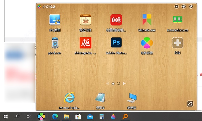Open the Windows Start menu

pos(6,117)
